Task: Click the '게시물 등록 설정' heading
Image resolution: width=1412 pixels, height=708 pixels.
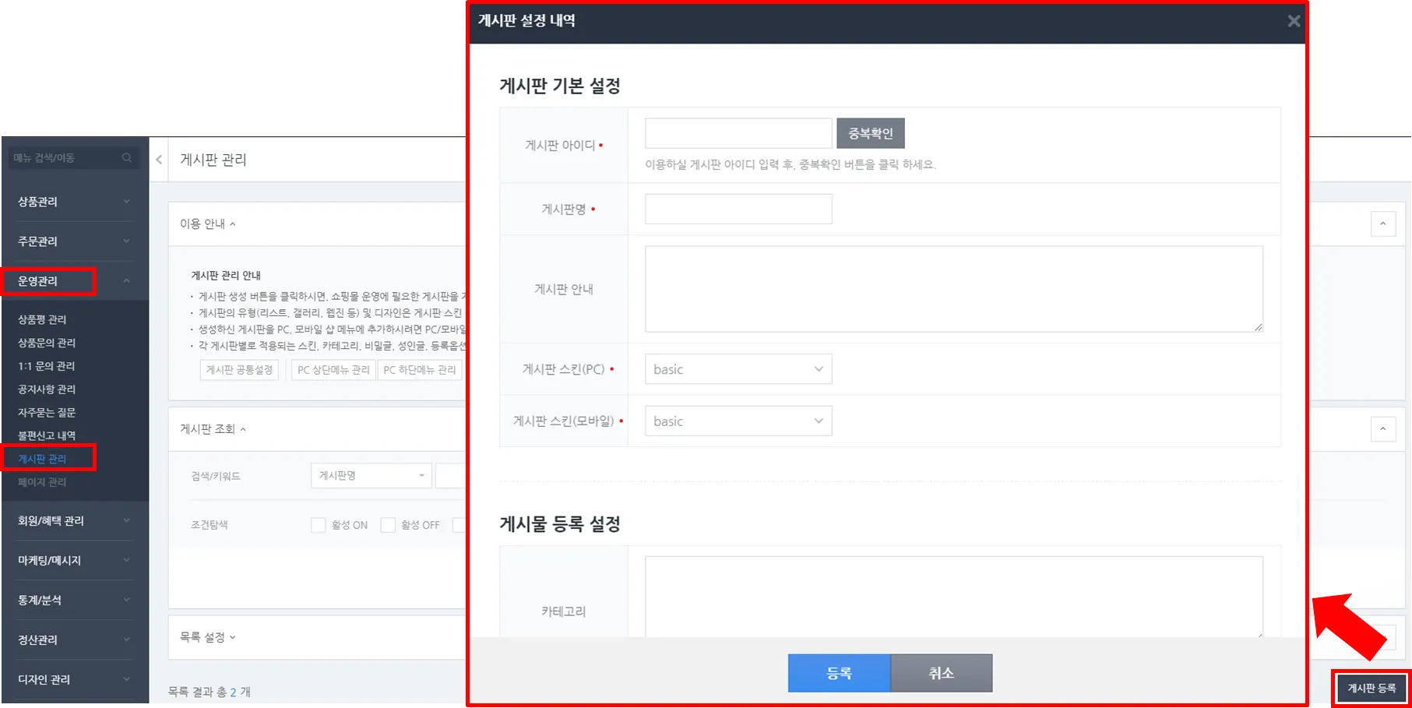Action: 560,524
